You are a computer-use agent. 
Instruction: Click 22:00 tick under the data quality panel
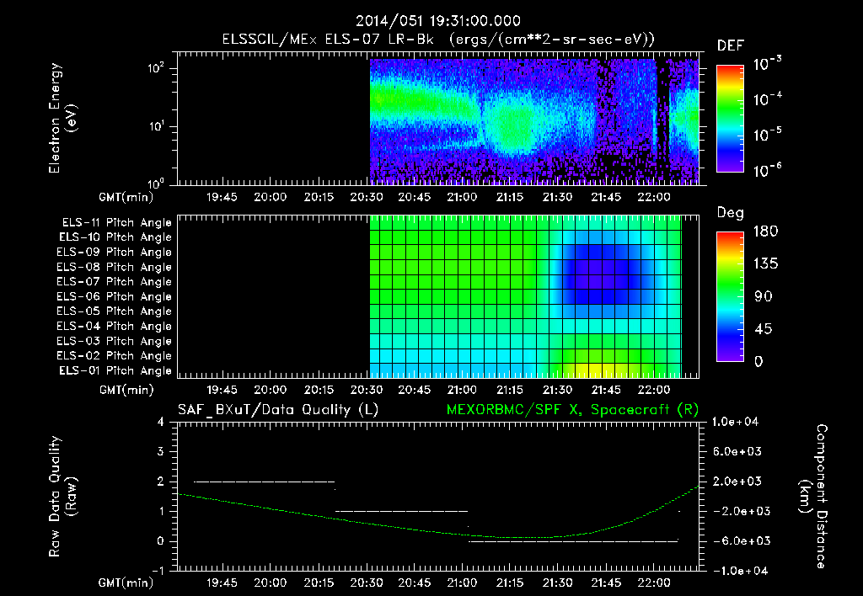pos(654,583)
